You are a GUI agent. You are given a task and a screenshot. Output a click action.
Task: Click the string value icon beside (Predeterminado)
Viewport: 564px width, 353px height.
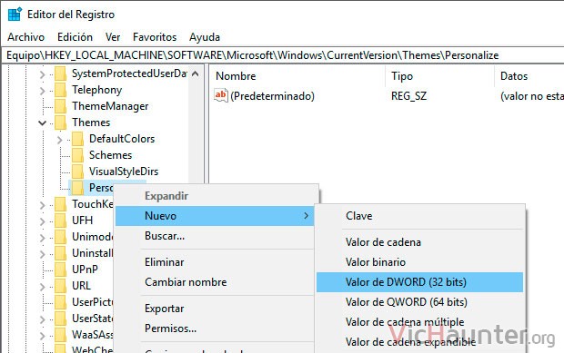point(221,95)
